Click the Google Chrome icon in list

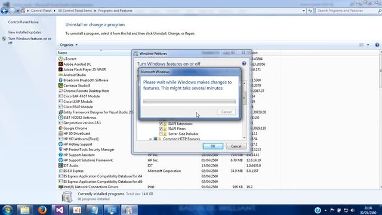pos(60,128)
